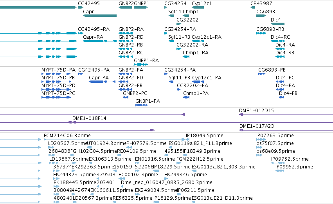Select EST bs75f07.5prime
Image resolution: width=333 pixels, height=204 pixels.
pyautogui.click(x=275, y=143)
